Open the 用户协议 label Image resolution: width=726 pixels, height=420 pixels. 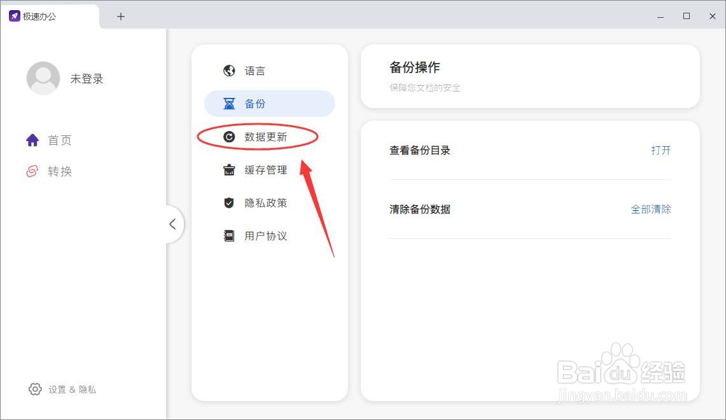(266, 236)
